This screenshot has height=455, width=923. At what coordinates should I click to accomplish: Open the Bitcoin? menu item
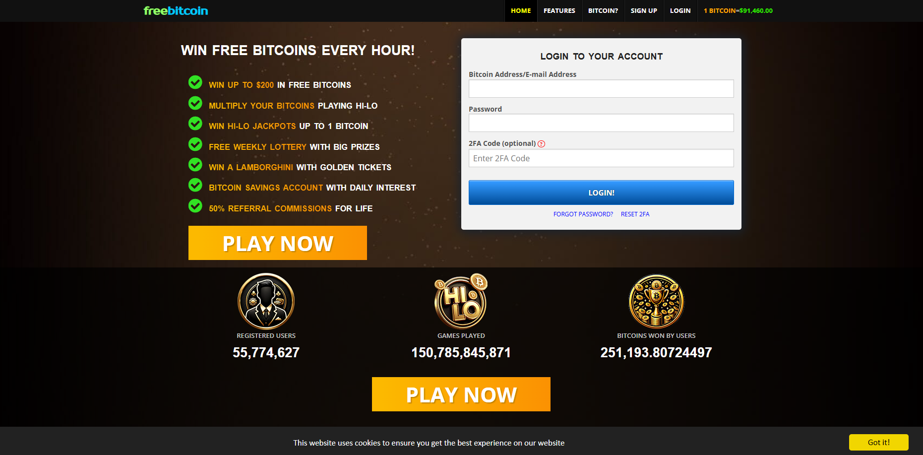tap(603, 10)
